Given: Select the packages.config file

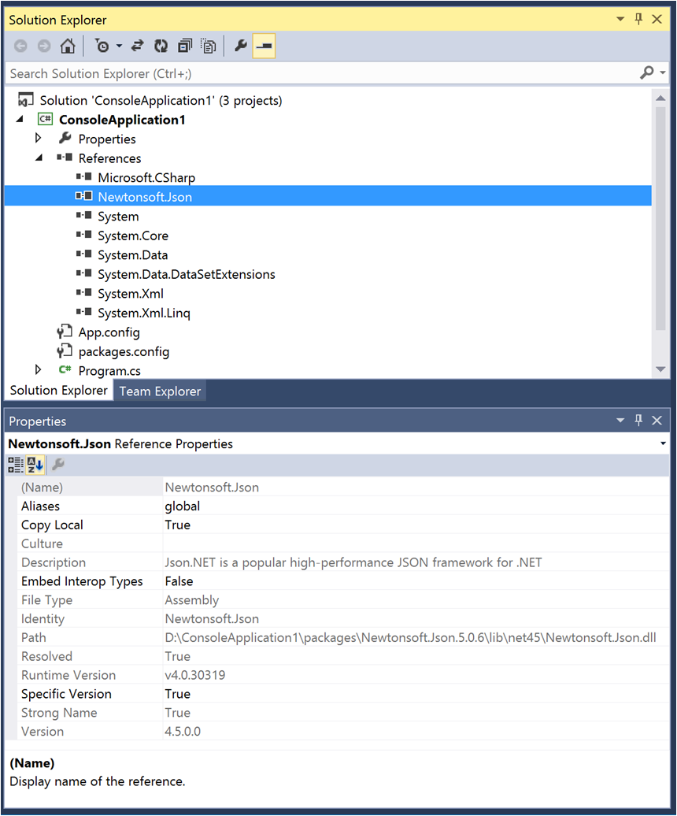Looking at the screenshot, I should pyautogui.click(x=123, y=351).
